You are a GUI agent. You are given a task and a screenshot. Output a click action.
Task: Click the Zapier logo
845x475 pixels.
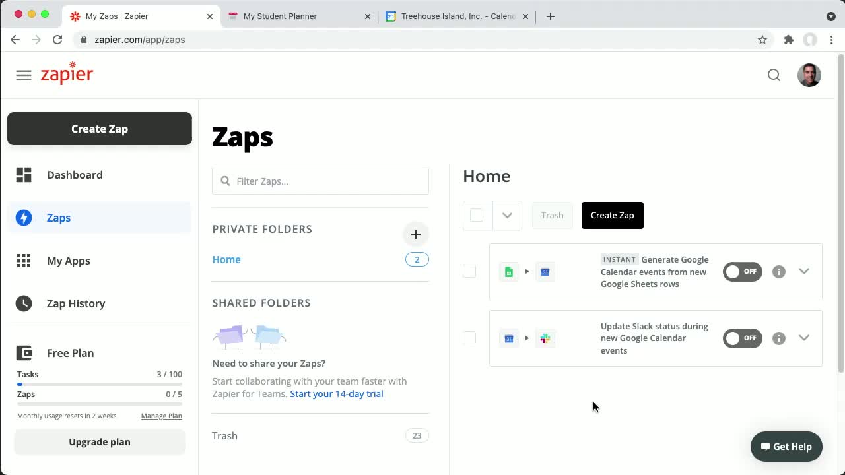tap(67, 73)
